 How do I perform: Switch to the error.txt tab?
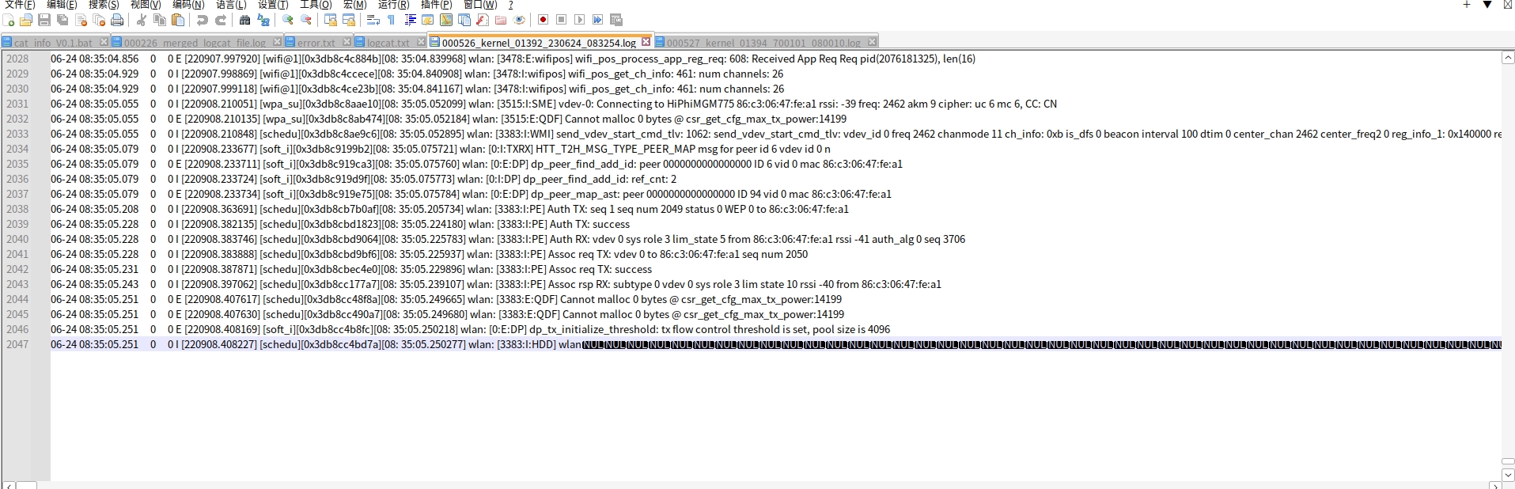(x=316, y=43)
